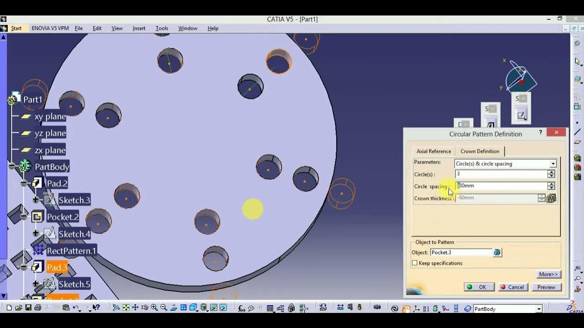Image resolution: width=584 pixels, height=328 pixels.
Task: Switch to the Axial Reference tab
Action: pos(433,151)
